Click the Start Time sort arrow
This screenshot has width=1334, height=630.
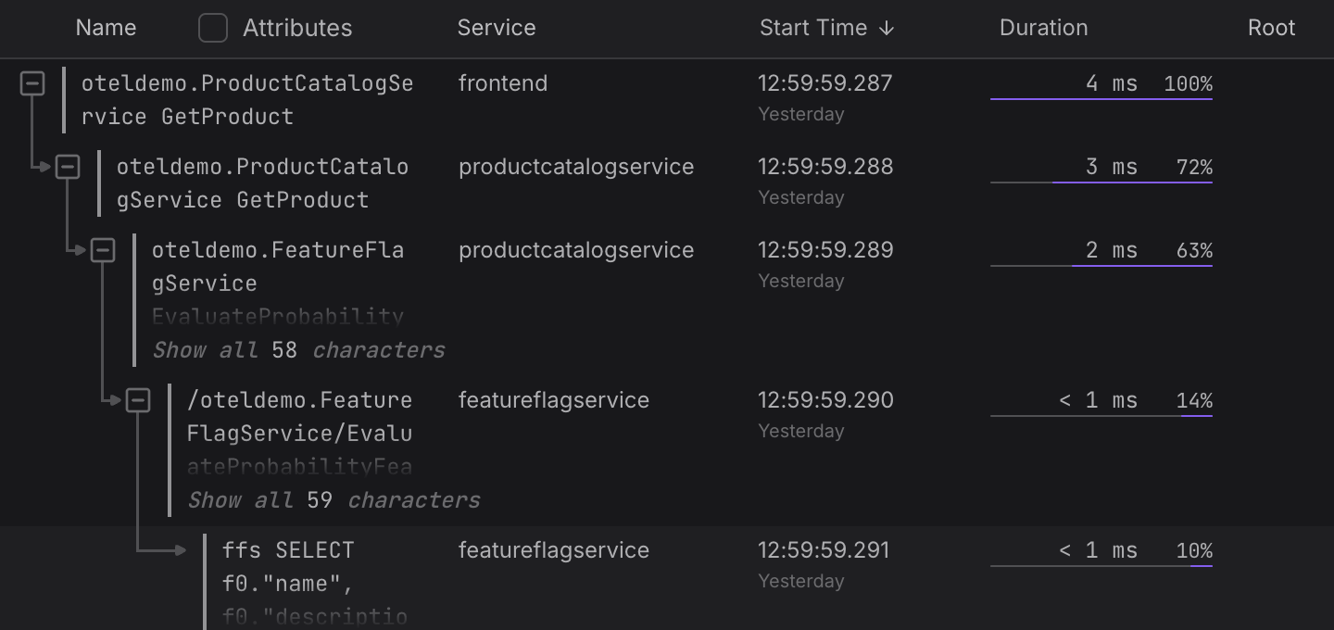[887, 28]
